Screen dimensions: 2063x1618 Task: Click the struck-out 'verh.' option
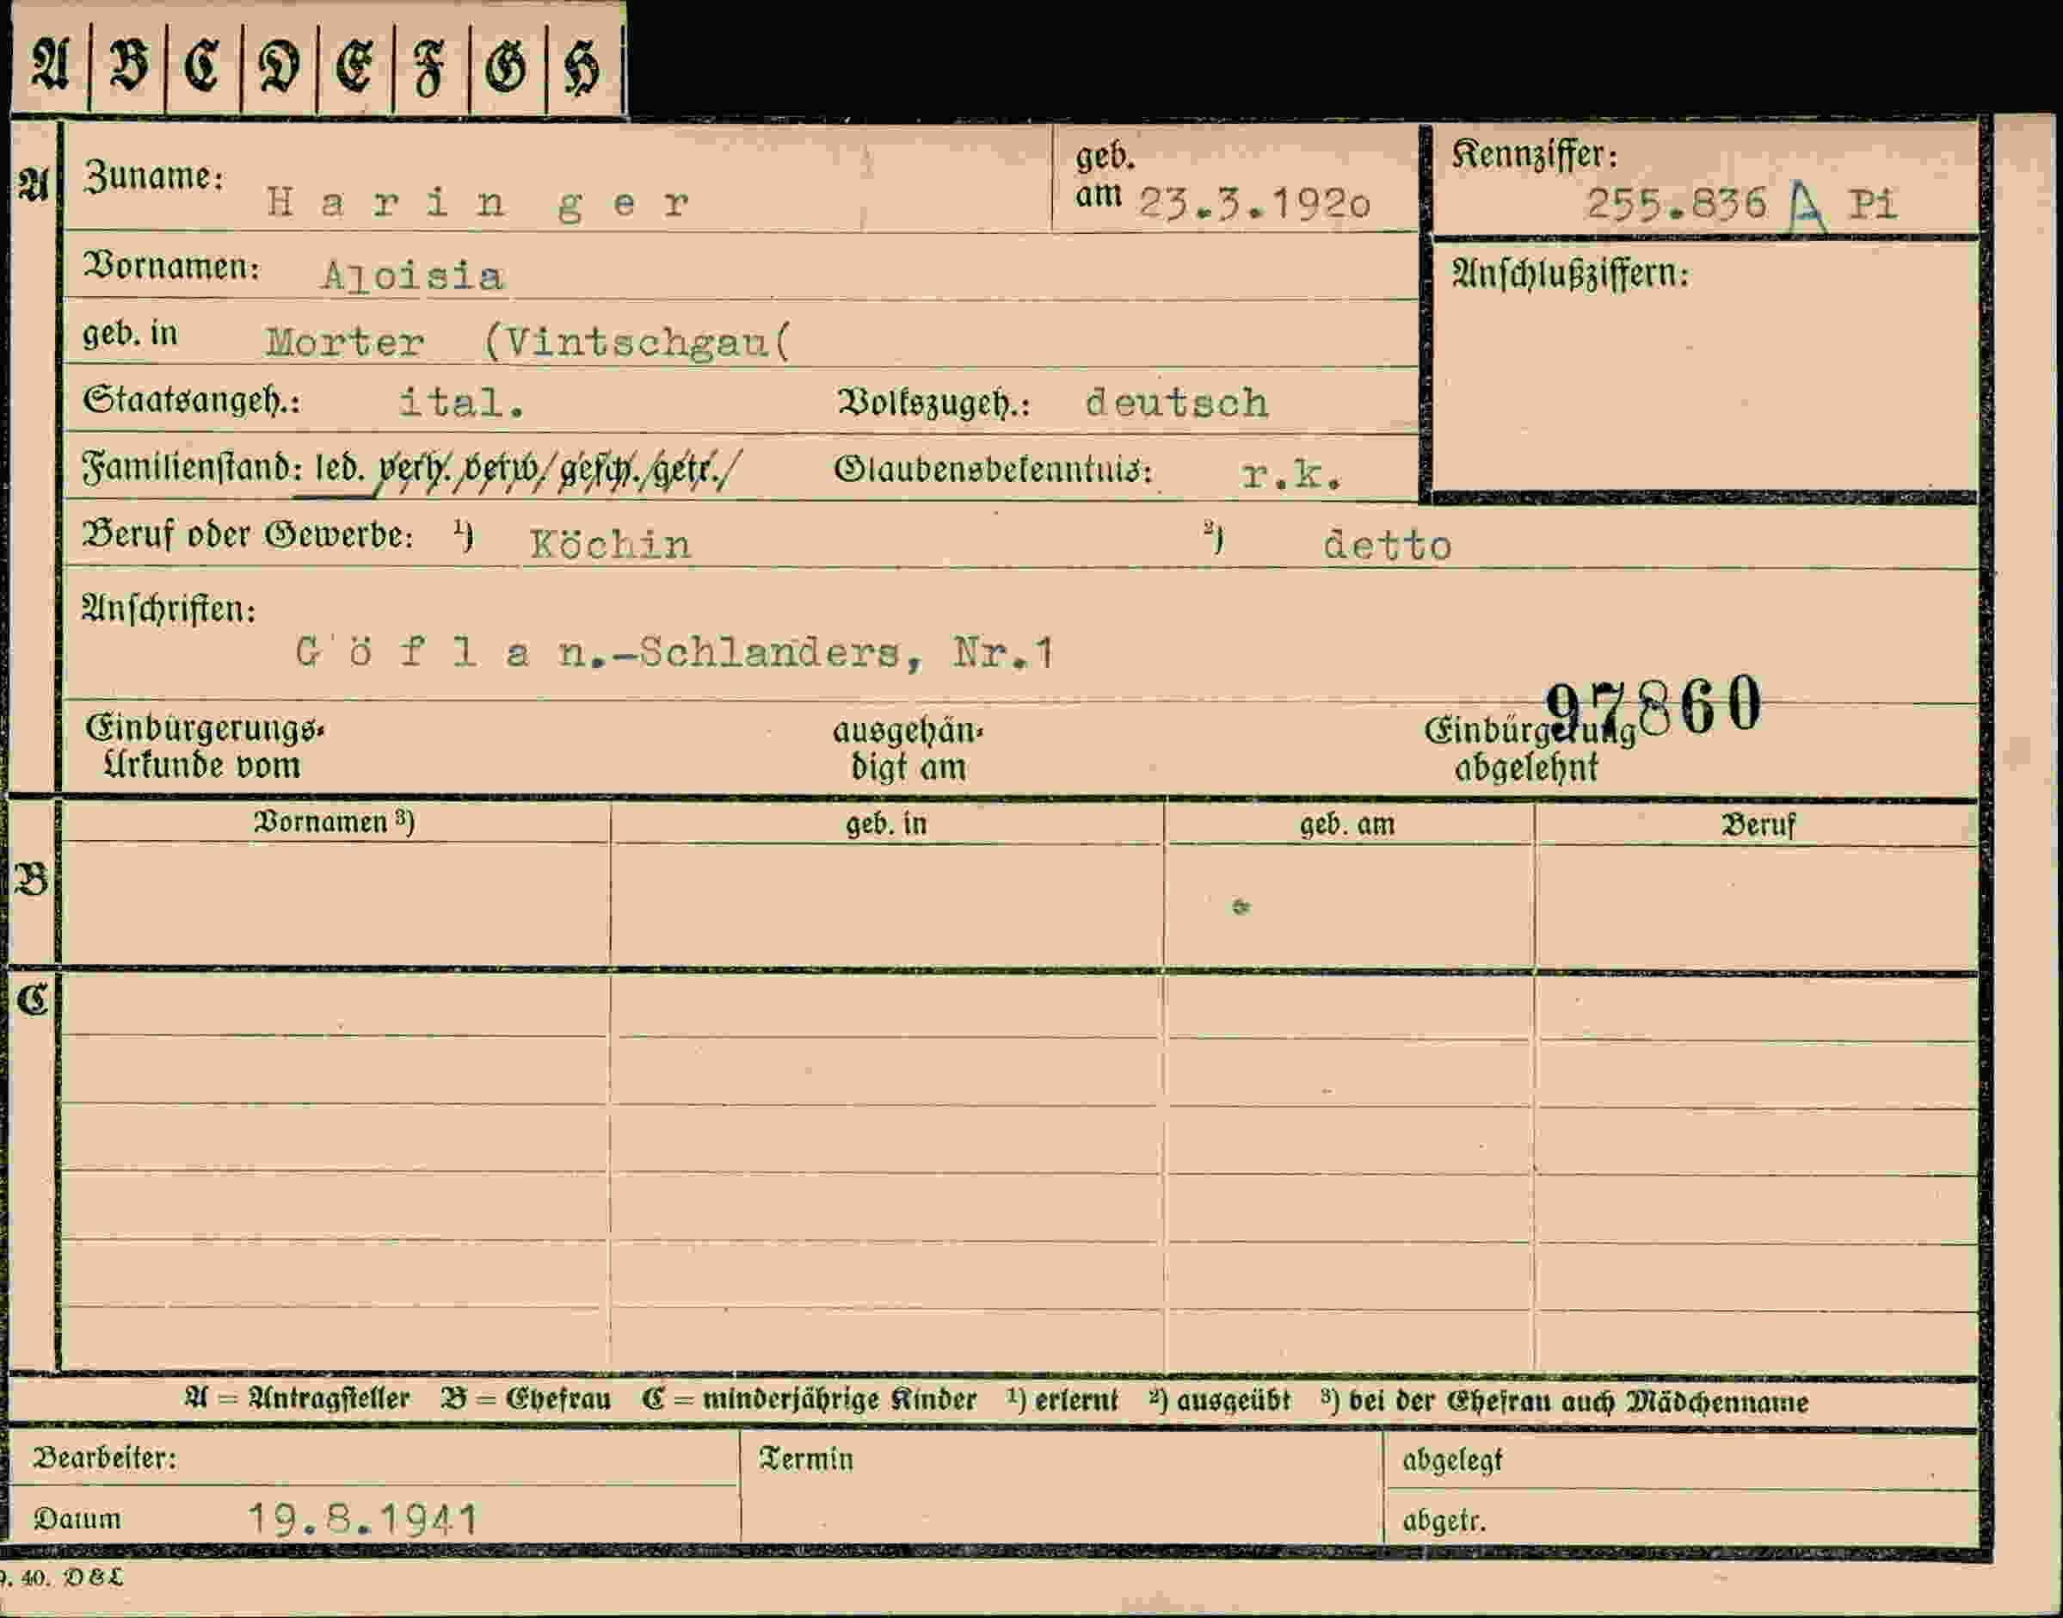[x=414, y=469]
